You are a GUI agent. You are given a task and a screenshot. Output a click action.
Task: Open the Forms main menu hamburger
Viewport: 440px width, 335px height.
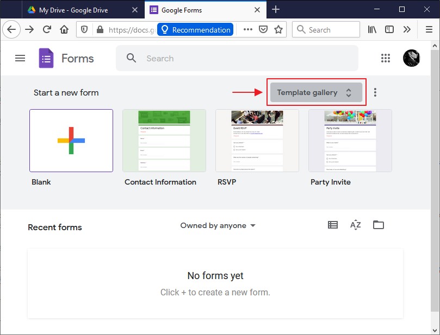(x=20, y=58)
